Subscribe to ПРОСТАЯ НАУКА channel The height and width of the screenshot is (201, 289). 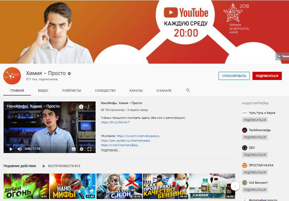click(254, 172)
